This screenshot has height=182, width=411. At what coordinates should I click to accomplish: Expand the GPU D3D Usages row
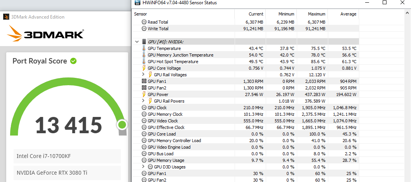click(x=143, y=167)
